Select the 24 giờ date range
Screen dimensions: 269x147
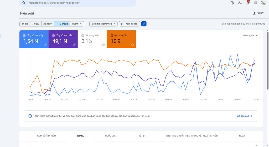25,24
